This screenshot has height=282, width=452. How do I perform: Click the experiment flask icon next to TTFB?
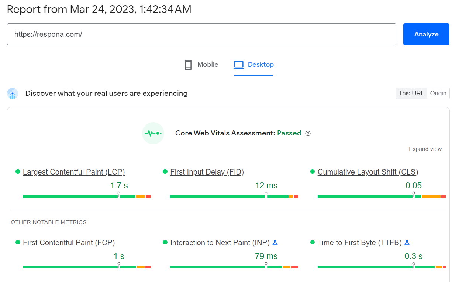pos(407,242)
